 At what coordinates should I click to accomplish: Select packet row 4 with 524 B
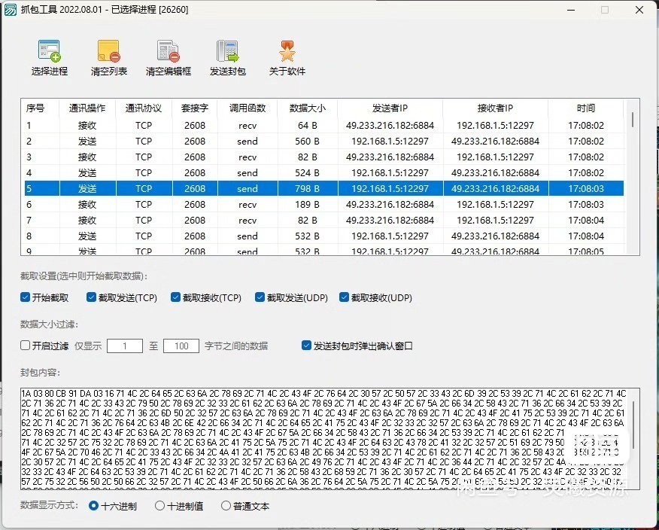(323, 173)
